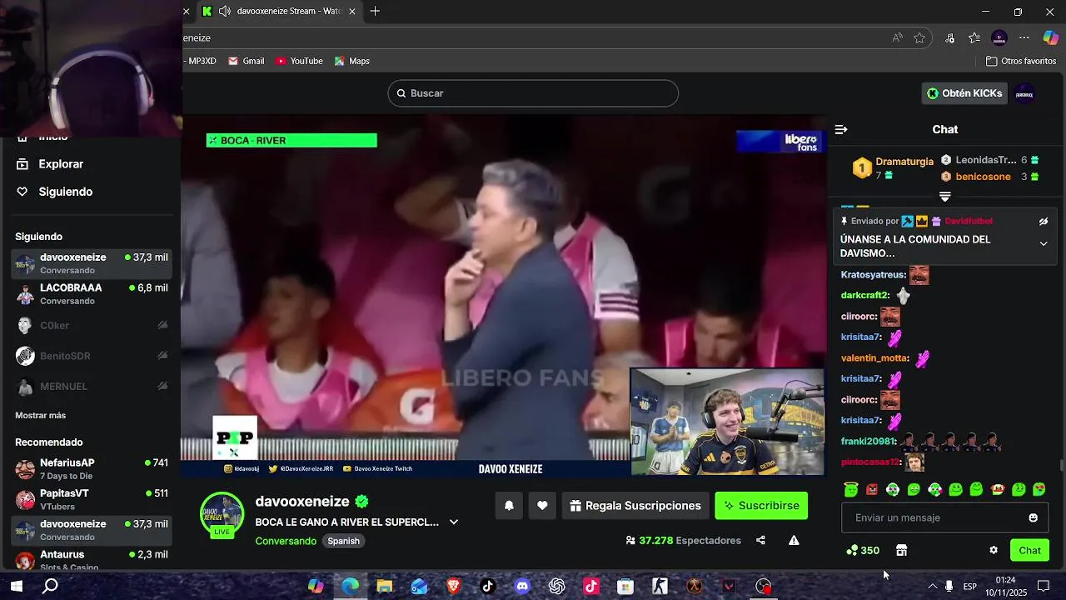Show hidden system tray icons
Screen dimensions: 1066x600
(x=932, y=587)
